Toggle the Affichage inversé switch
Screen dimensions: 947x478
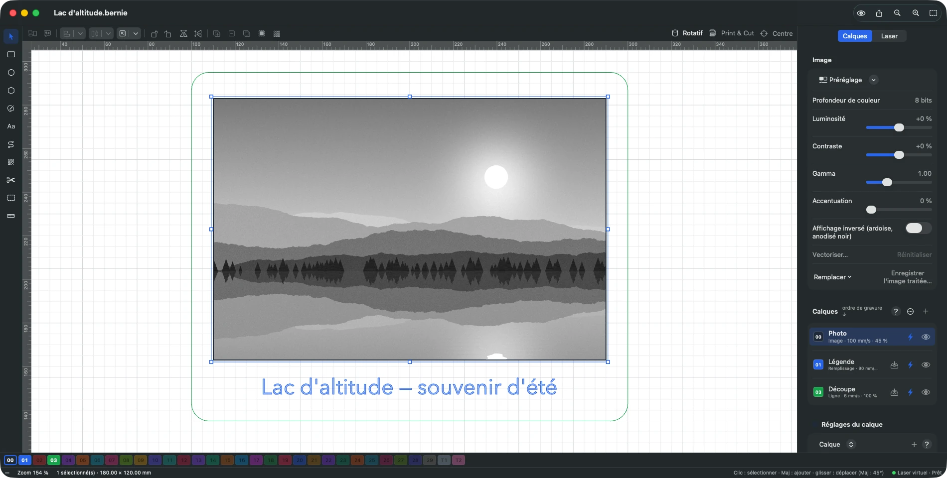tap(918, 228)
